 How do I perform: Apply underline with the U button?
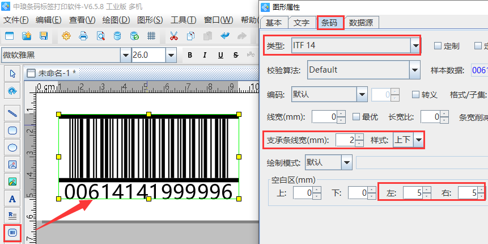click(x=219, y=55)
